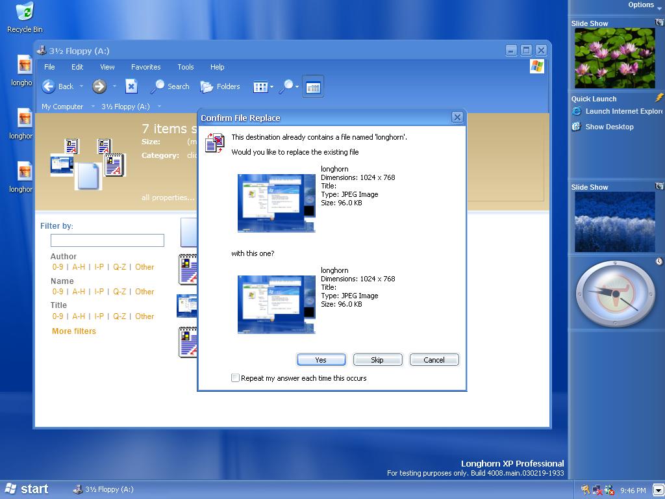Filter Name by A-H
The height and width of the screenshot is (499, 665).
point(79,292)
